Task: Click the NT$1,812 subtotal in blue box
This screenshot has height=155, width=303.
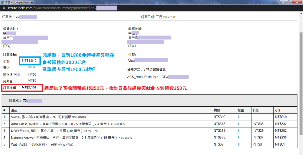Action: point(29,61)
